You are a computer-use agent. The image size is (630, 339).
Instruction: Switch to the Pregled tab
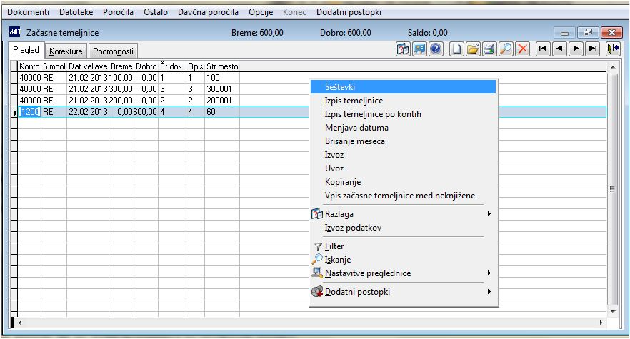tap(26, 50)
